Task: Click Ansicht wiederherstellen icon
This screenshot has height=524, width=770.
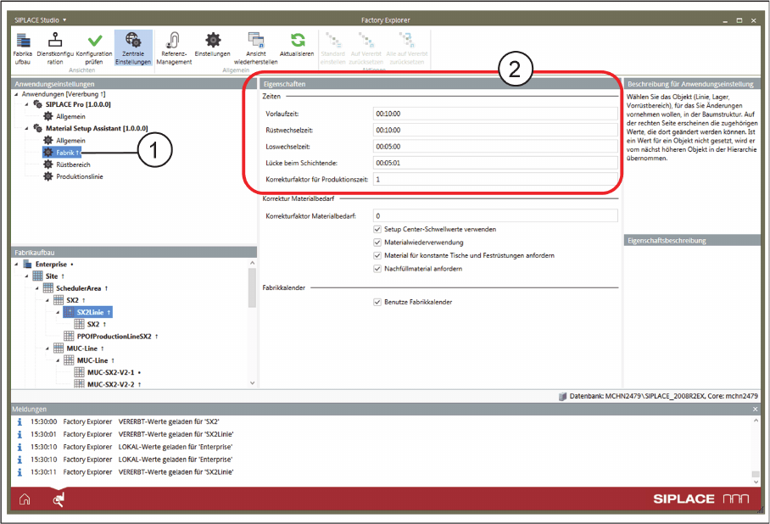Action: click(256, 40)
